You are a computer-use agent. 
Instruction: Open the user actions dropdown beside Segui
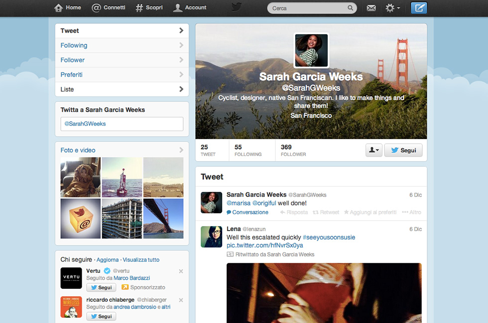pos(373,150)
